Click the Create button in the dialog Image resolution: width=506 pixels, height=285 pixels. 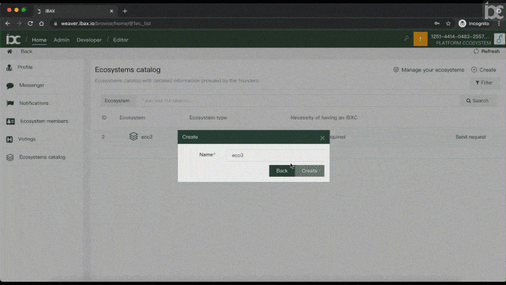309,171
